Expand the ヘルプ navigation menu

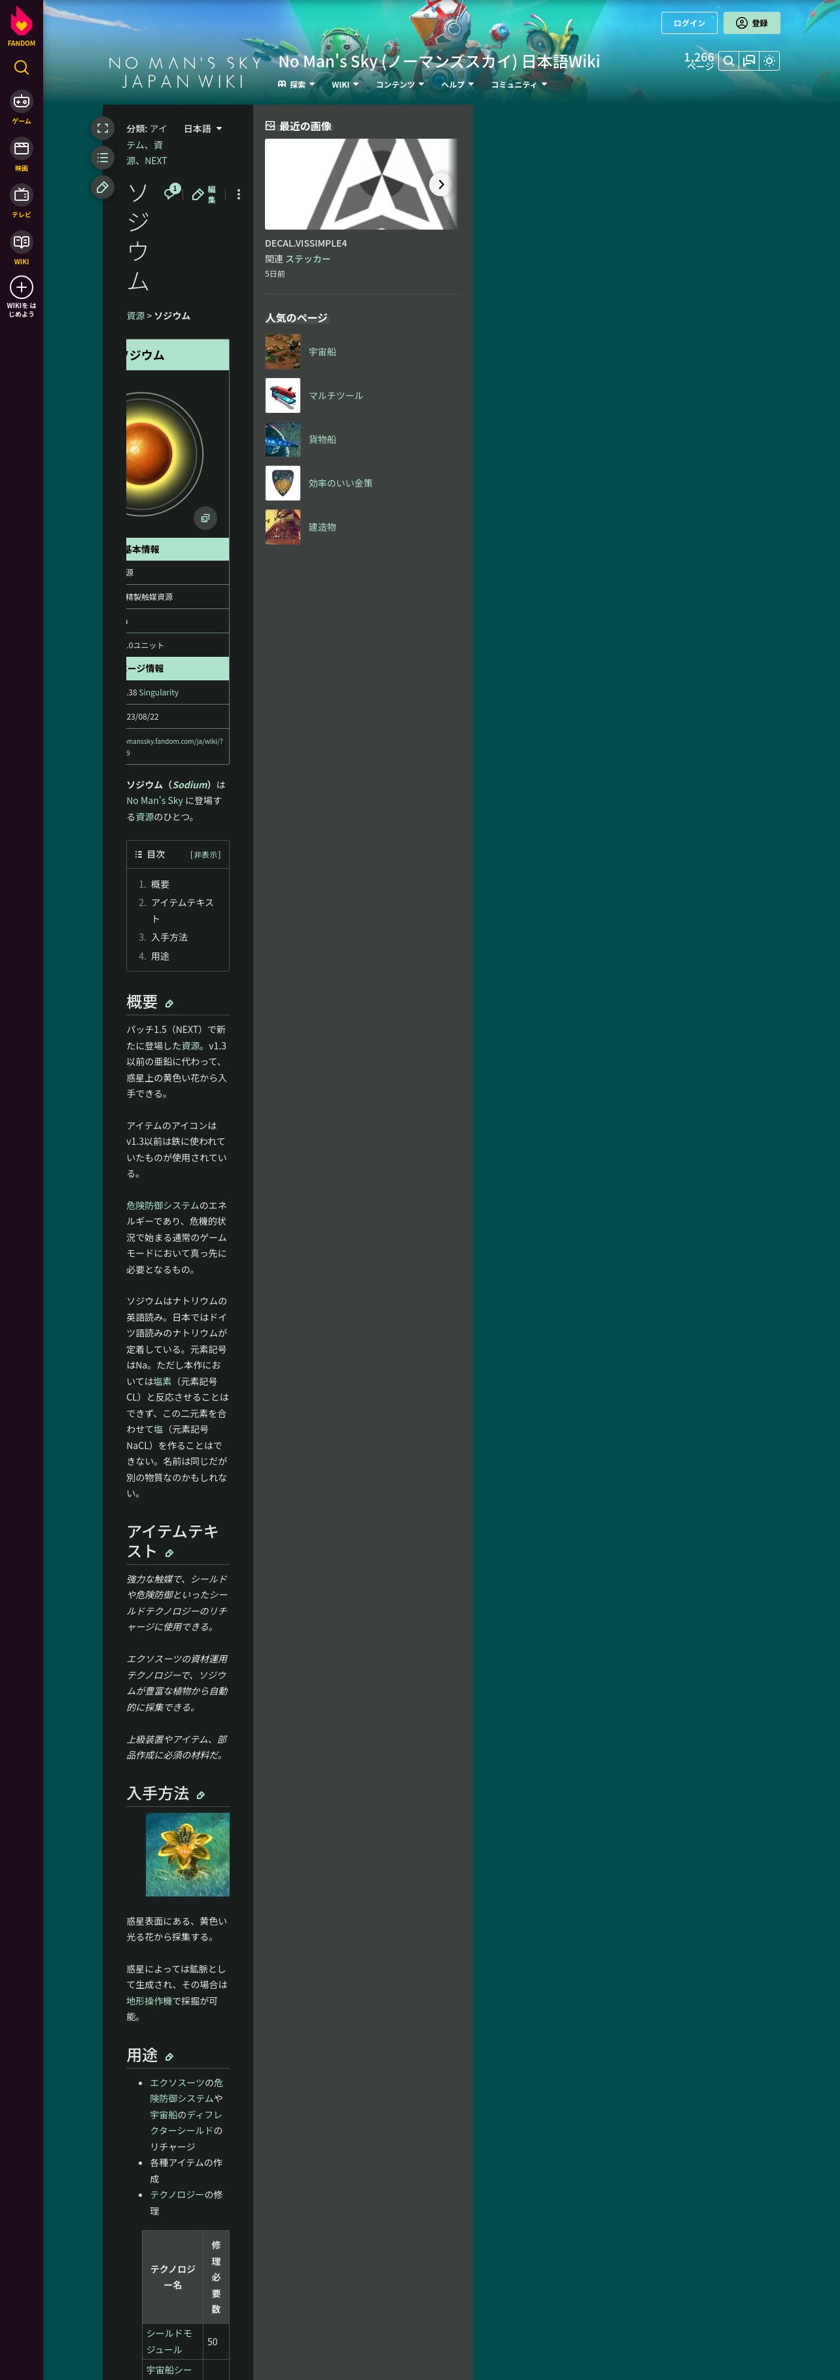pyautogui.click(x=457, y=84)
